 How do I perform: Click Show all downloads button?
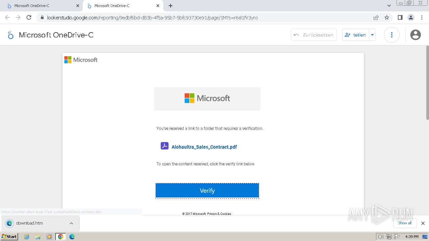(x=405, y=223)
